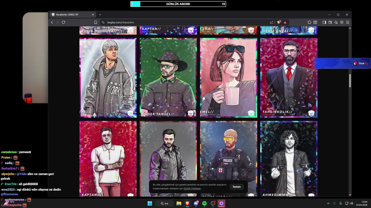371x208 pixels.
Task: Open the grey-jacket bearded man character card
Action: pyautogui.click(x=168, y=159)
